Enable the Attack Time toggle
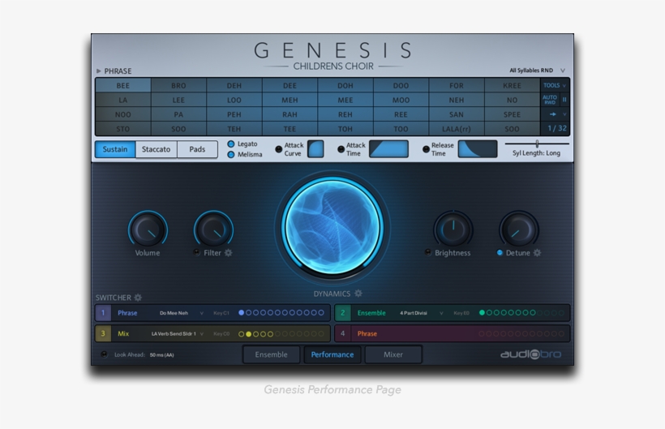 (x=341, y=149)
